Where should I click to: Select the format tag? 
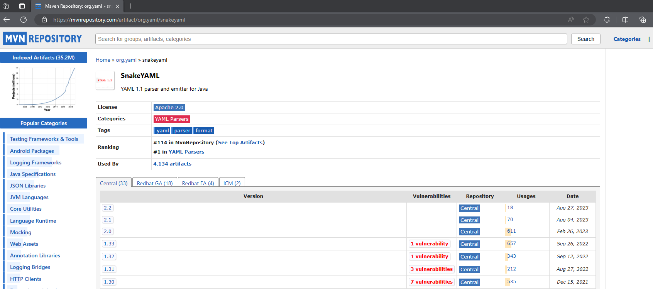point(204,130)
